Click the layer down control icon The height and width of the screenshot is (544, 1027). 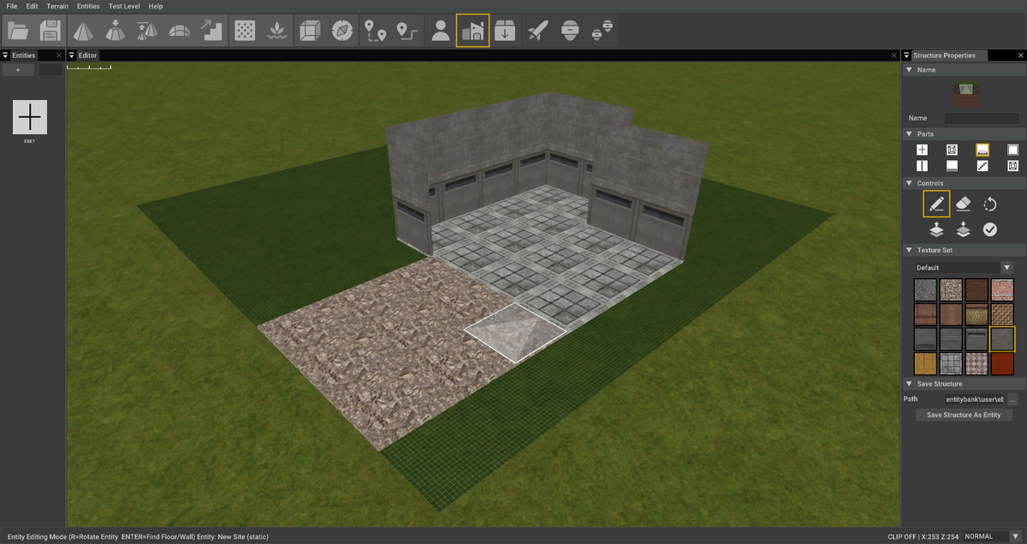pyautogui.click(x=963, y=229)
